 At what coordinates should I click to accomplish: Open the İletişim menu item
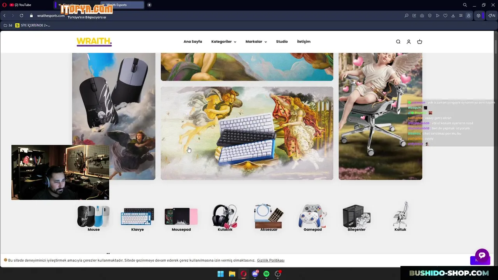click(x=303, y=42)
